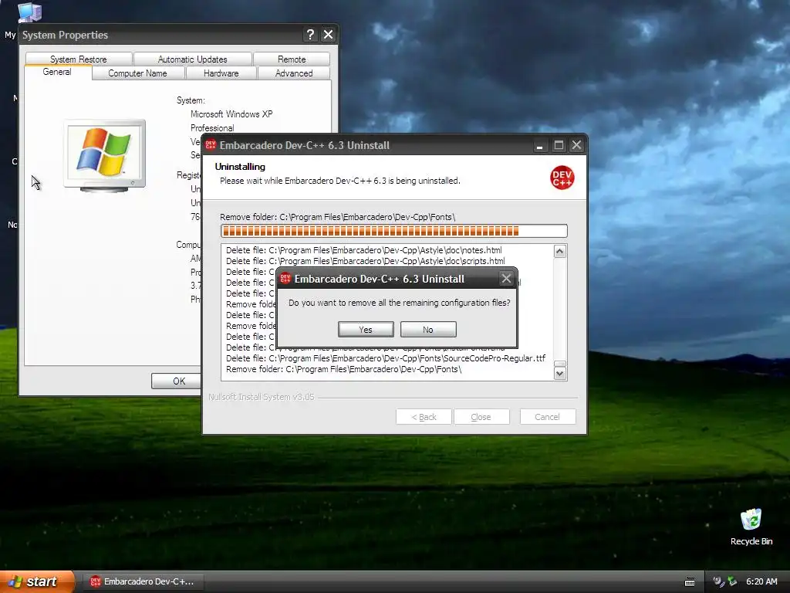Click the uninstall log scroll up arrow
The width and height of the screenshot is (790, 593).
pos(560,251)
